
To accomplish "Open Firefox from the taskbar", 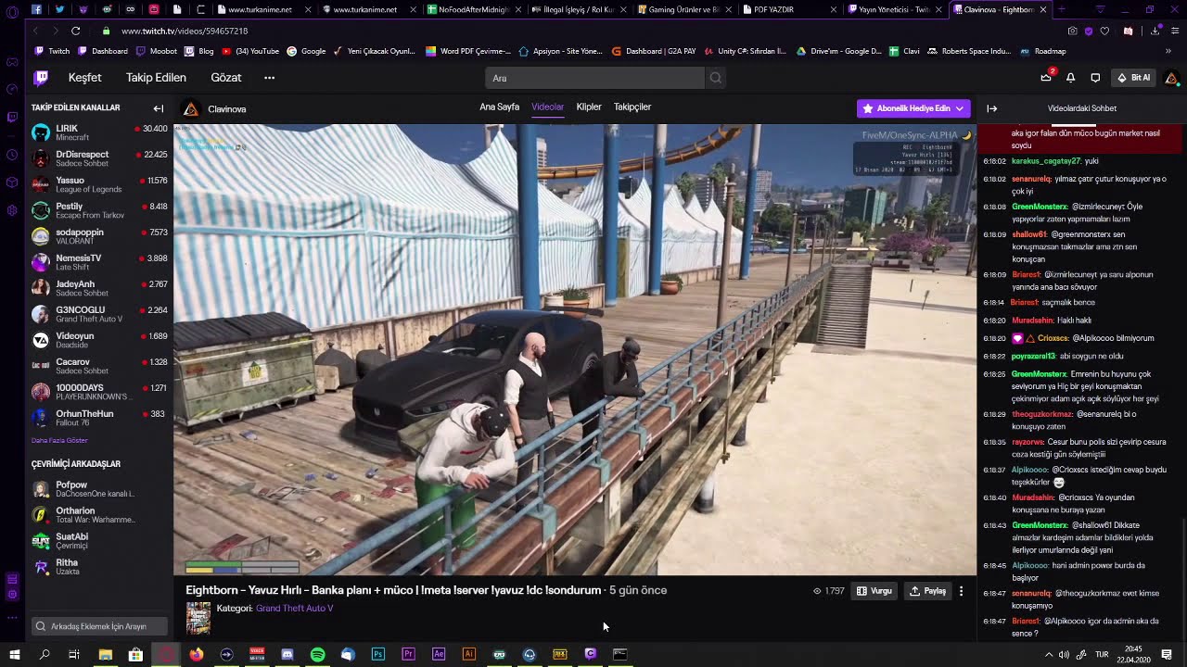I will pos(196,654).
